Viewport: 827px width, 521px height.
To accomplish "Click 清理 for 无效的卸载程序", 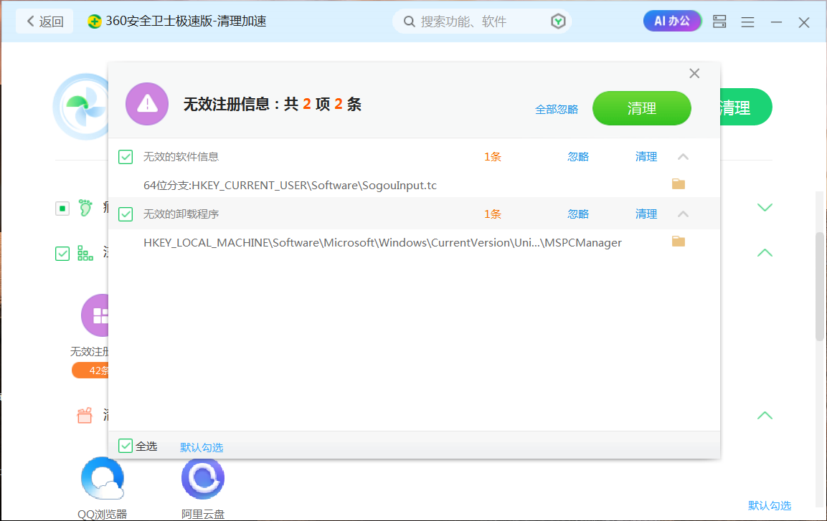I will tap(646, 214).
